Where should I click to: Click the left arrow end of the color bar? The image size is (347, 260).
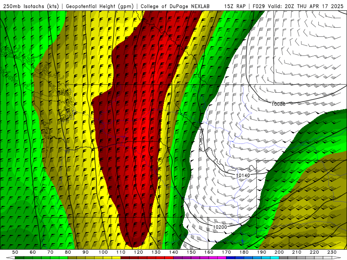pos(10,257)
